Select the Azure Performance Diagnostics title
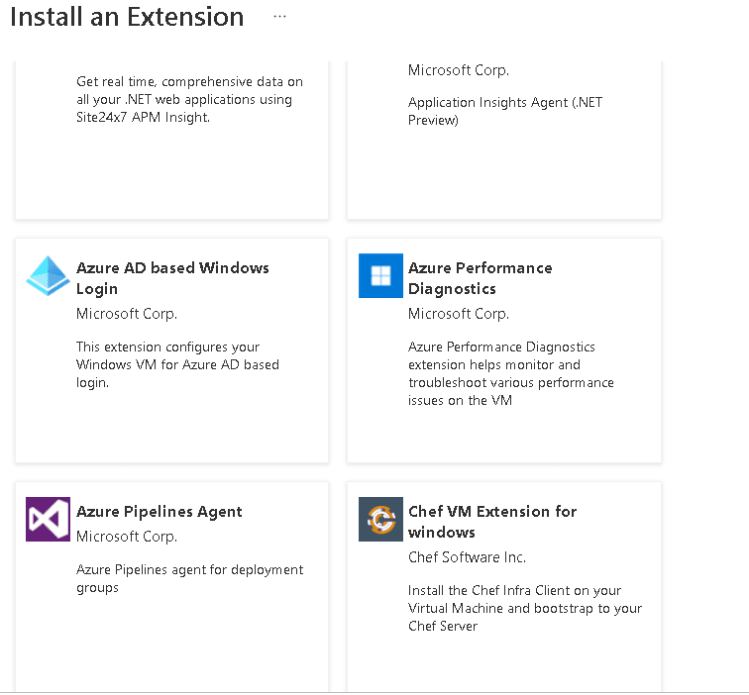The height and width of the screenshot is (695, 749). (x=481, y=278)
